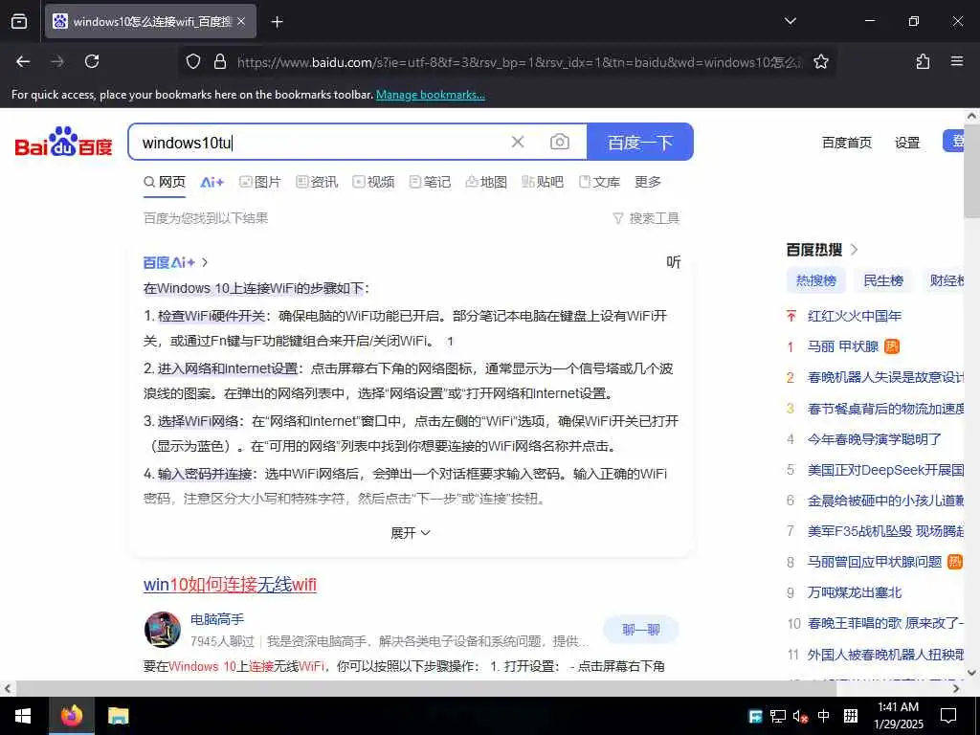Click the muted volume tray icon
The width and height of the screenshot is (980, 735).
click(800, 716)
